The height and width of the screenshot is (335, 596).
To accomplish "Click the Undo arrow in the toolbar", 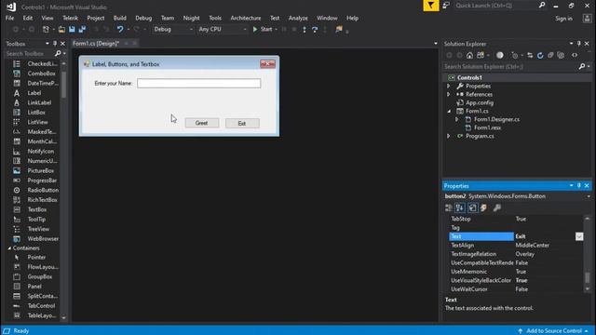I will click(x=120, y=29).
